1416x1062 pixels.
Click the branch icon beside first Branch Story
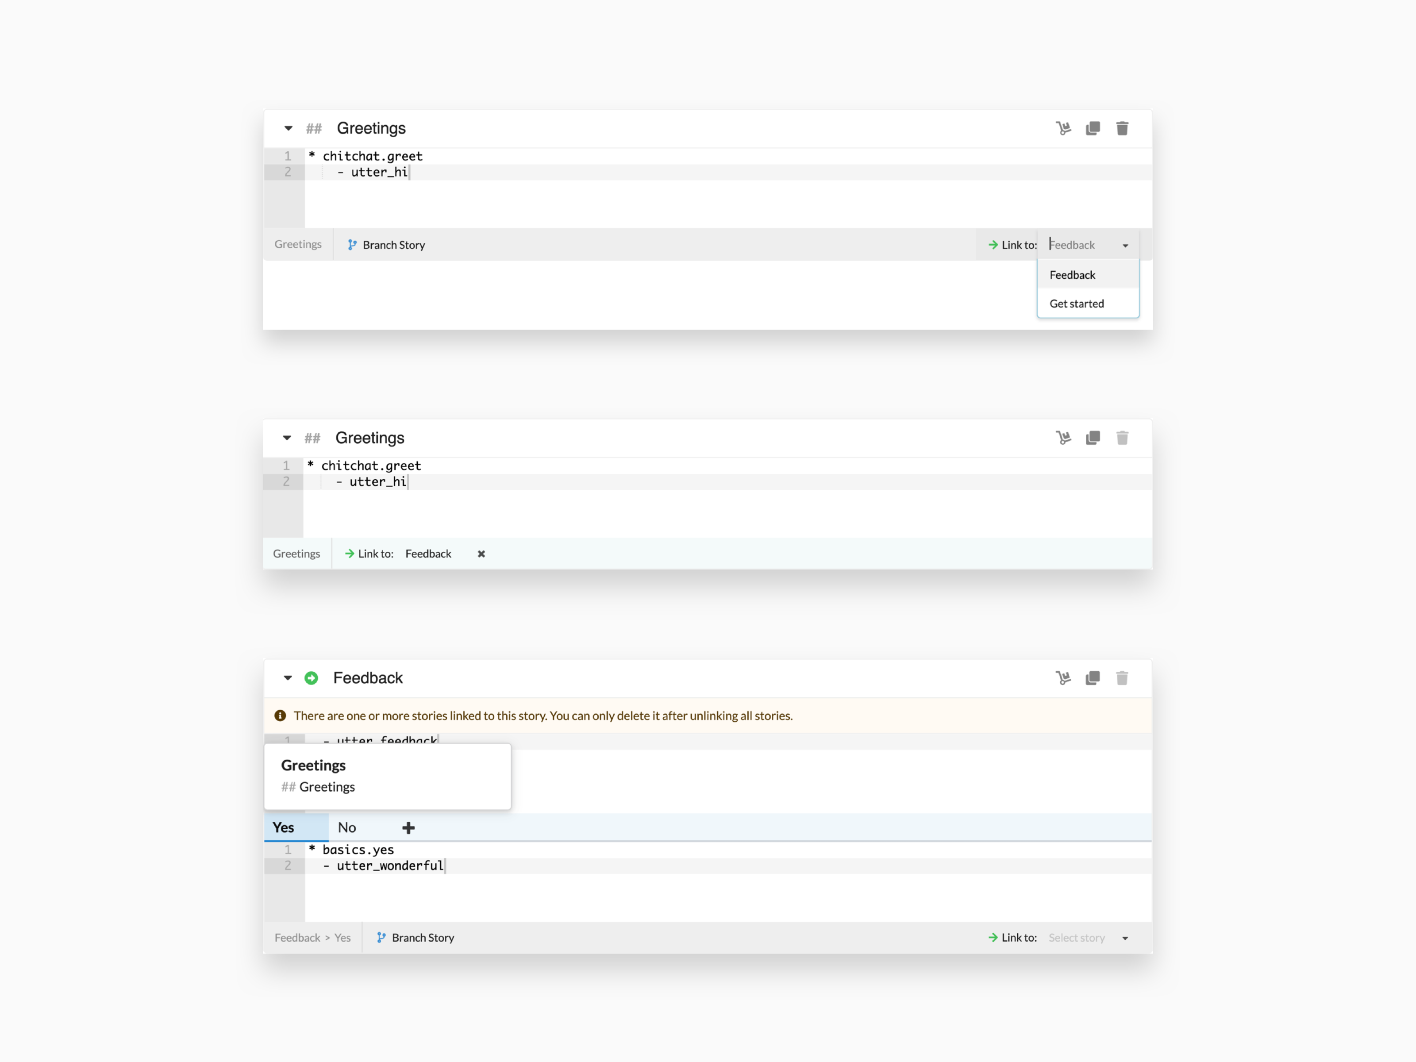pyautogui.click(x=352, y=245)
